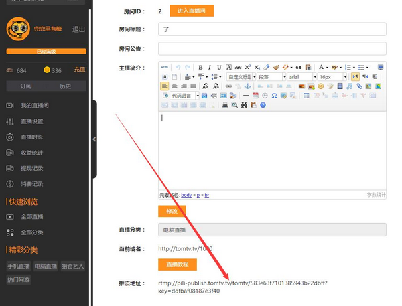The height and width of the screenshot is (306, 402).
Task: Open editor help question mark
Action: click(263, 105)
